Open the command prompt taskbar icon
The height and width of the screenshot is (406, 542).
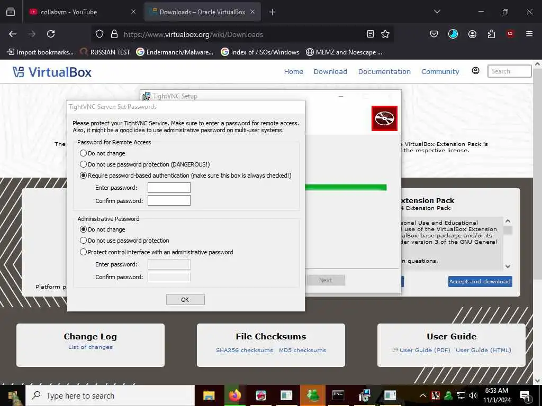tap(338, 395)
